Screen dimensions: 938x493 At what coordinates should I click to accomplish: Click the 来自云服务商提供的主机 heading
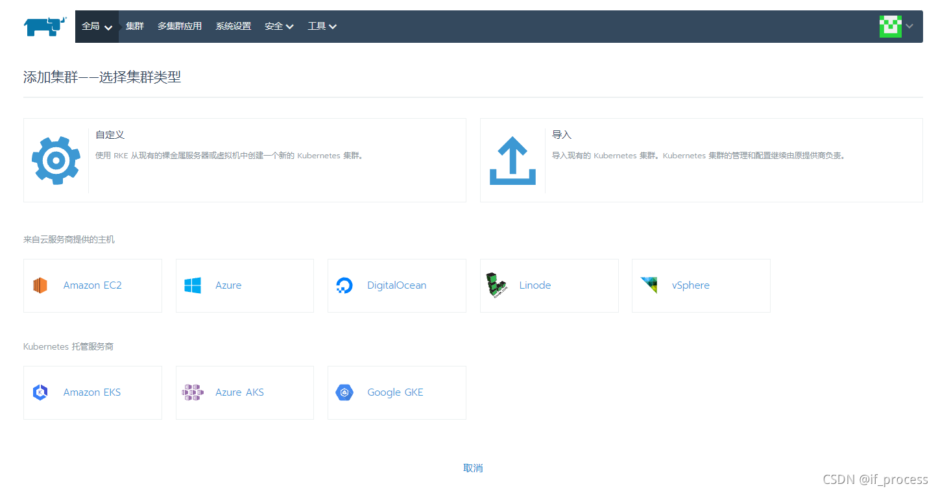(x=69, y=239)
